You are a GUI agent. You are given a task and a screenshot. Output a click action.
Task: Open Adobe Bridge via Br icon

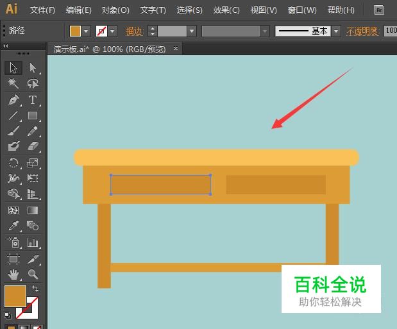point(379,10)
